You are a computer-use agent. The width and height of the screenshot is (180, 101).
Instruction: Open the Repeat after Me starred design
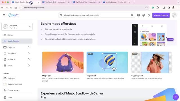pyautogui.click(x=17, y=84)
